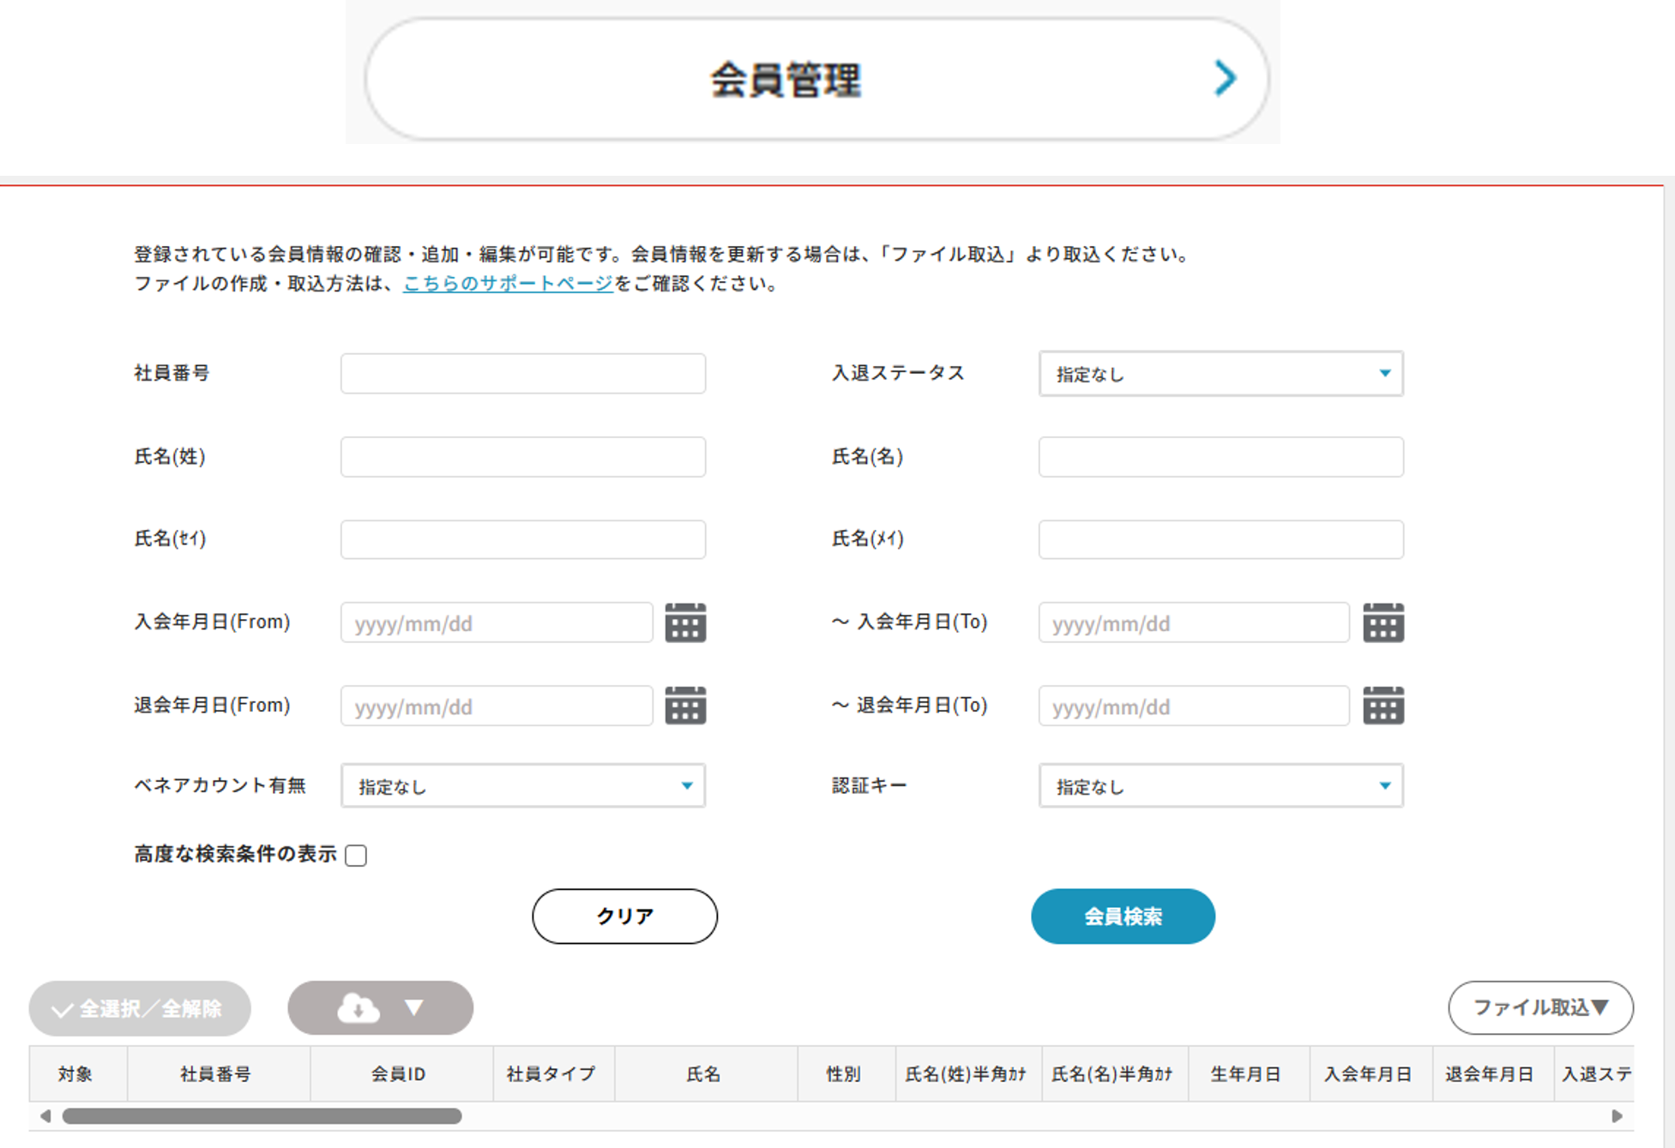Screen dimensions: 1675x1148
Task: Click the 社員番号 column header
Action: click(215, 1074)
